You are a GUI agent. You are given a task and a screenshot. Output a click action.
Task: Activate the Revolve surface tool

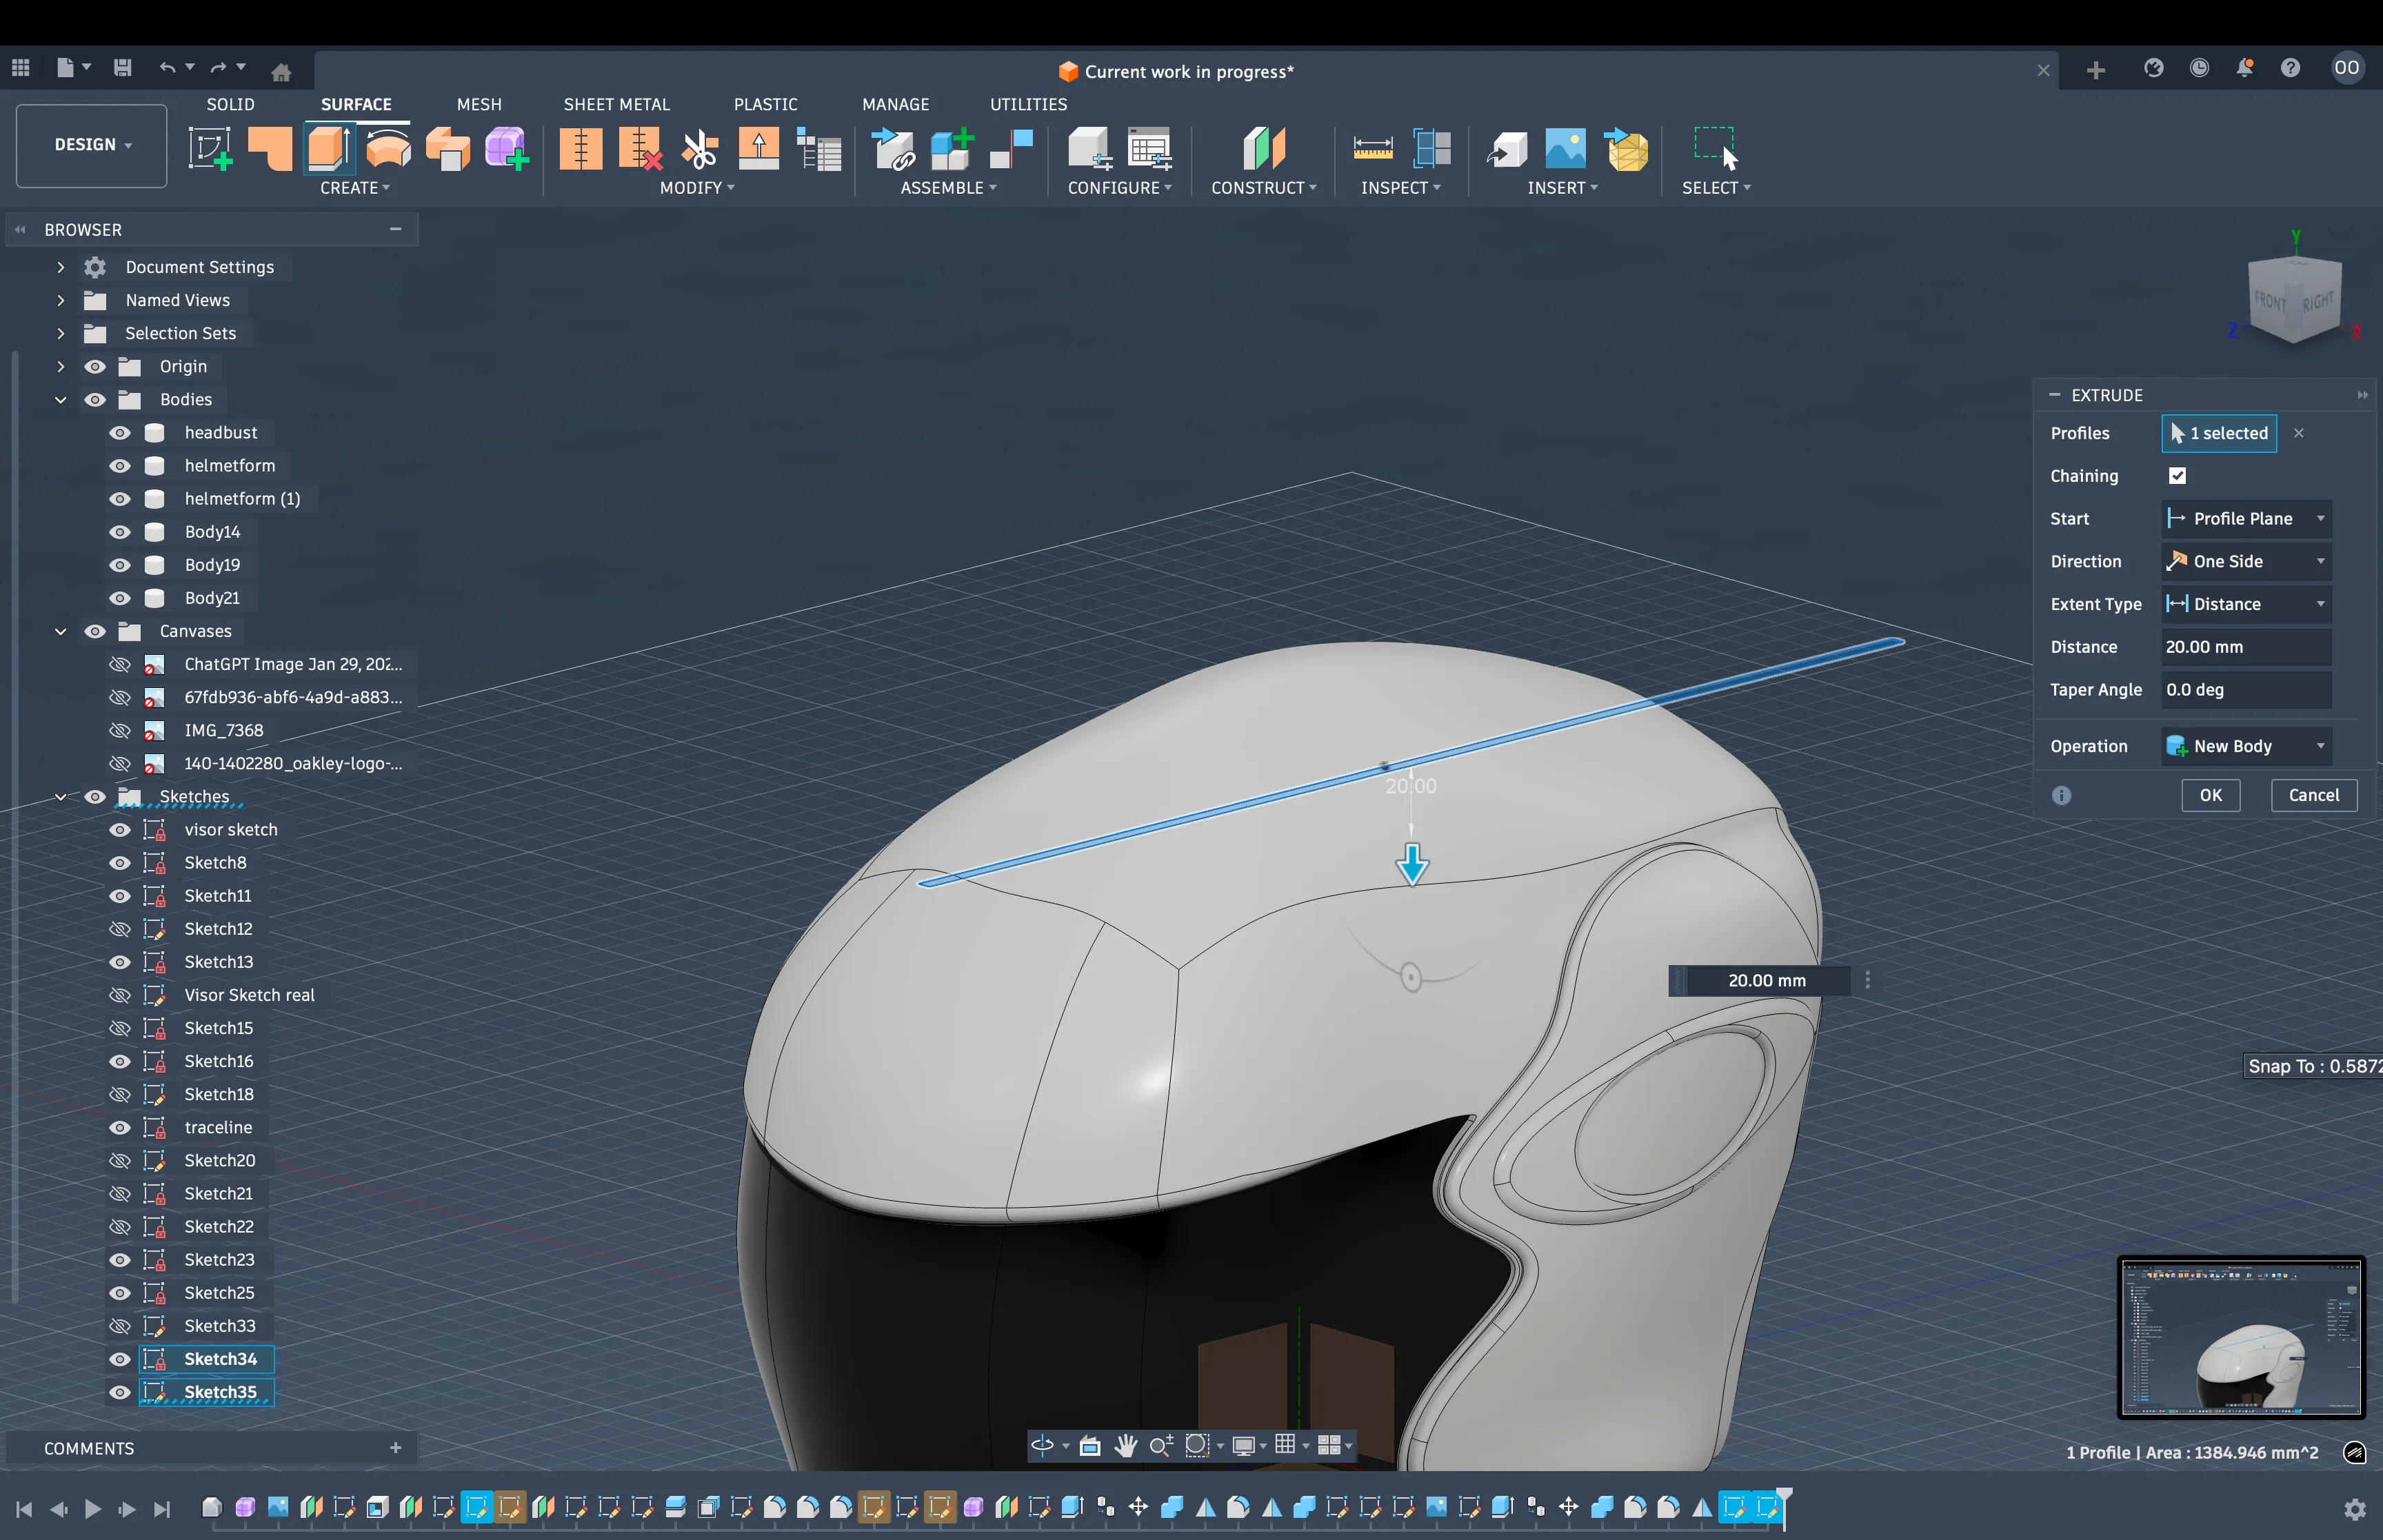(x=389, y=148)
